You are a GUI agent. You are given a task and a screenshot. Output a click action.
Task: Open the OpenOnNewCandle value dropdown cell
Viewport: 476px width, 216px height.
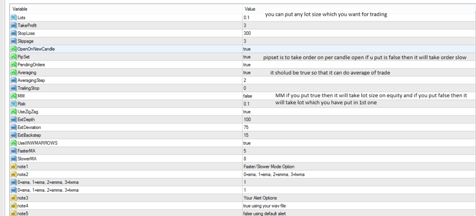[247, 49]
